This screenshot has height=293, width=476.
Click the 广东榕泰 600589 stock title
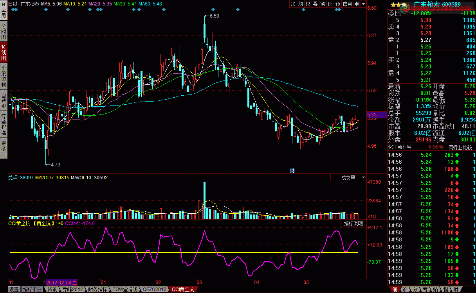[x=437, y=5]
